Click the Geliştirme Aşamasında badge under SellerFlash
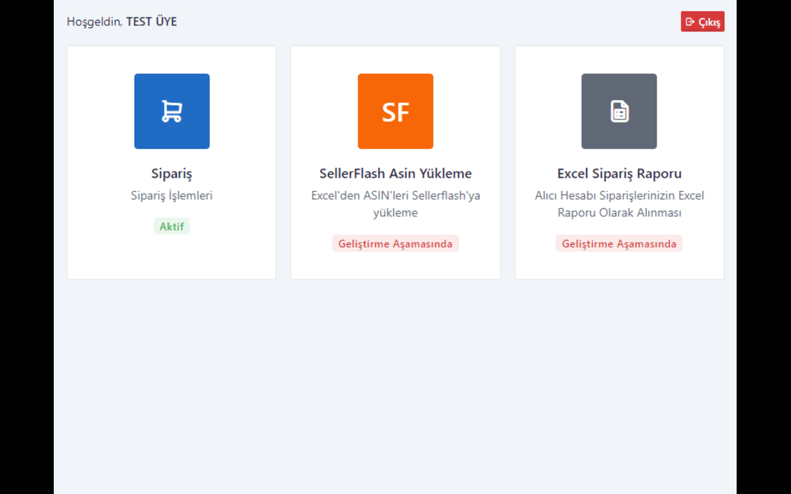The height and width of the screenshot is (494, 791). pos(395,243)
